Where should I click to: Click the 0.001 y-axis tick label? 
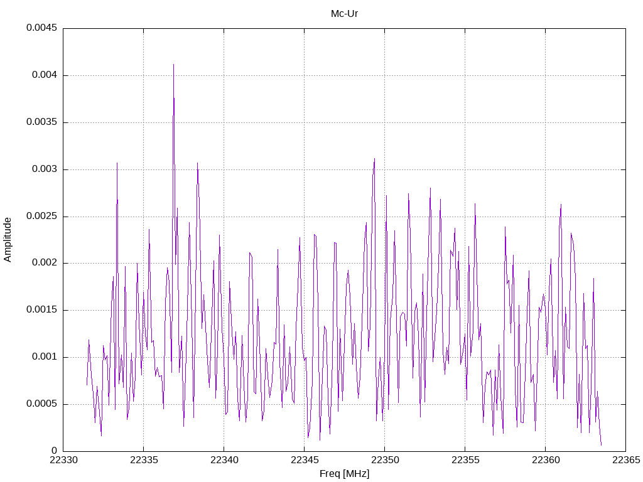[x=45, y=356]
